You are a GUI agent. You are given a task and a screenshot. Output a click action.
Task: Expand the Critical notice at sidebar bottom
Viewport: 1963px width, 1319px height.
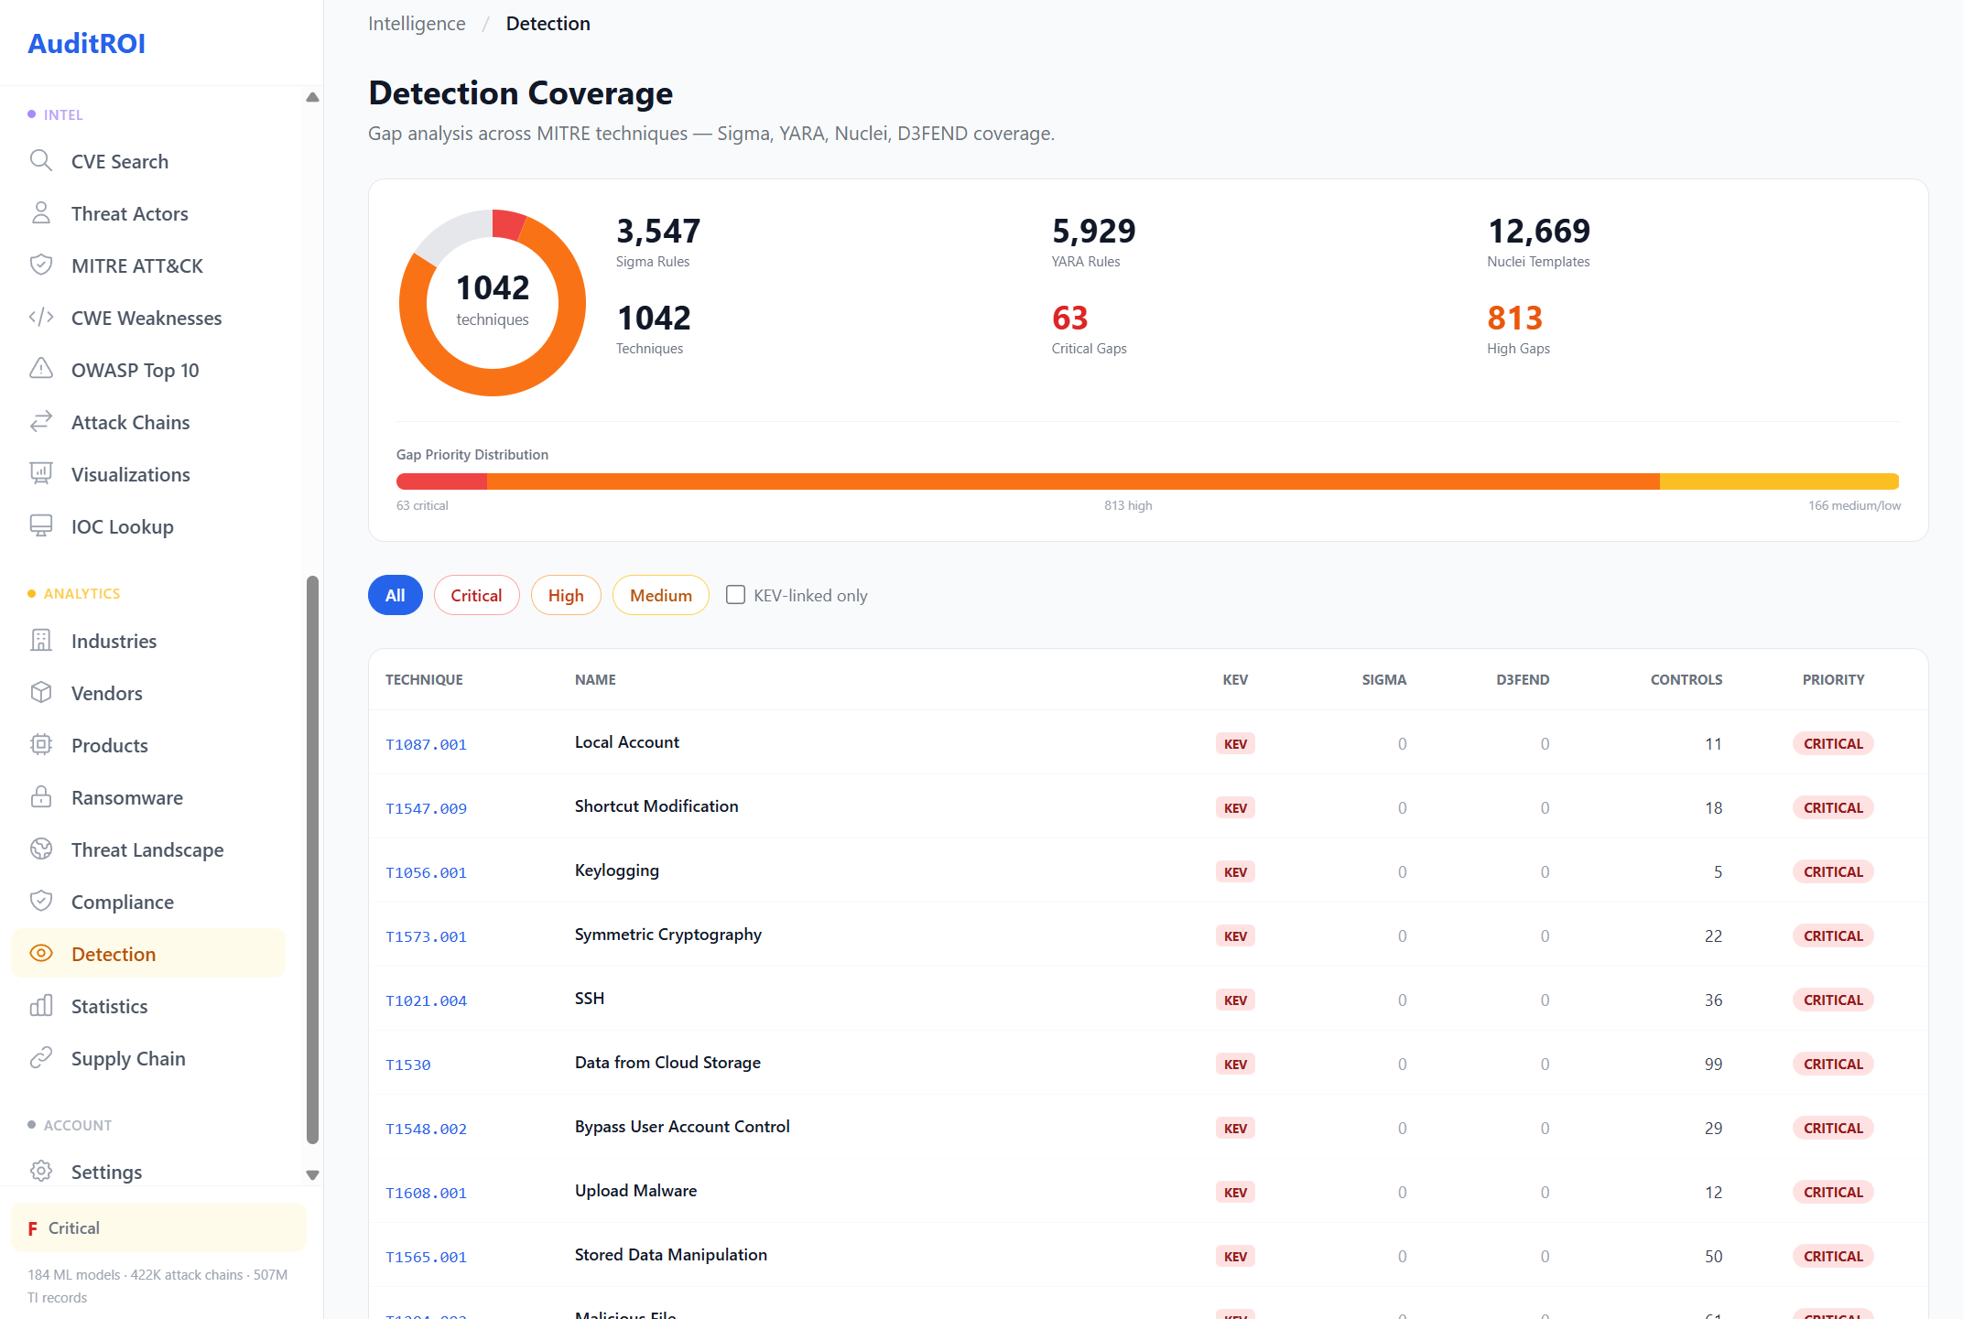coord(157,1227)
